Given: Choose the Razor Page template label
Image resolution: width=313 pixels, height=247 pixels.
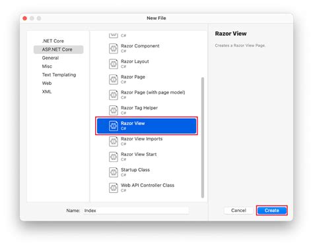Looking at the screenshot, I should pos(133,77).
